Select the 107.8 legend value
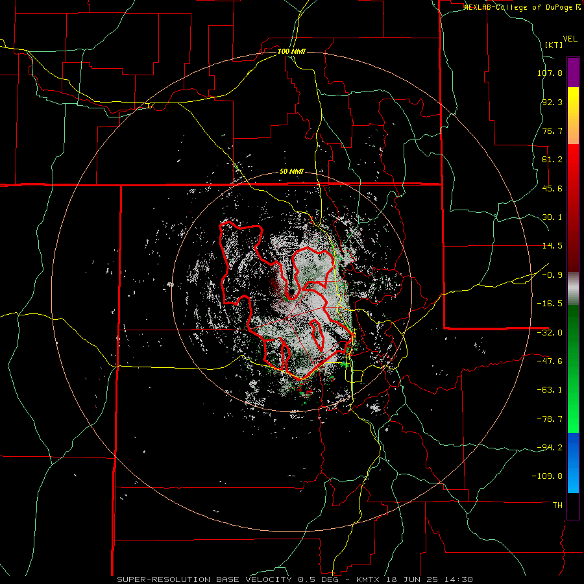 click(550, 73)
